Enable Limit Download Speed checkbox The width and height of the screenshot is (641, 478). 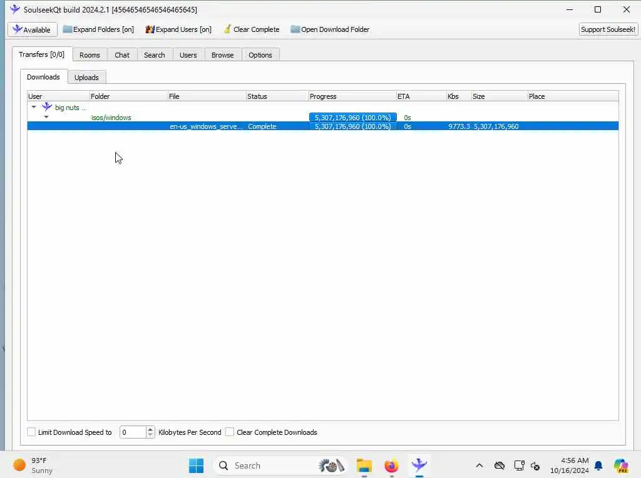pyautogui.click(x=31, y=432)
